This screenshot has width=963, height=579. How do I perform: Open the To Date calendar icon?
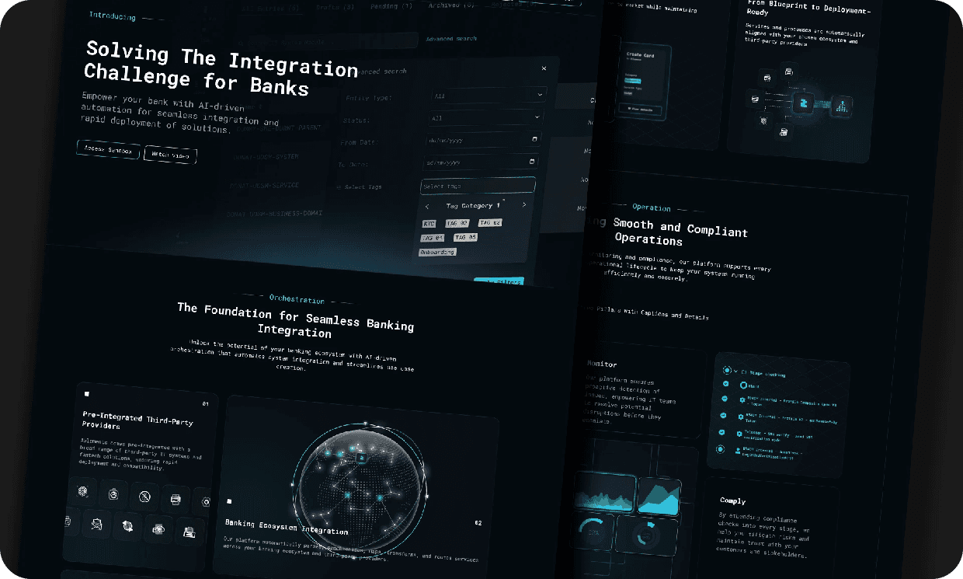(x=531, y=162)
